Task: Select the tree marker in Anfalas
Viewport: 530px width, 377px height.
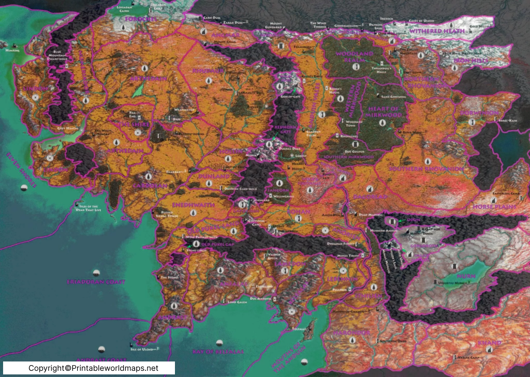Action: [x=220, y=270]
